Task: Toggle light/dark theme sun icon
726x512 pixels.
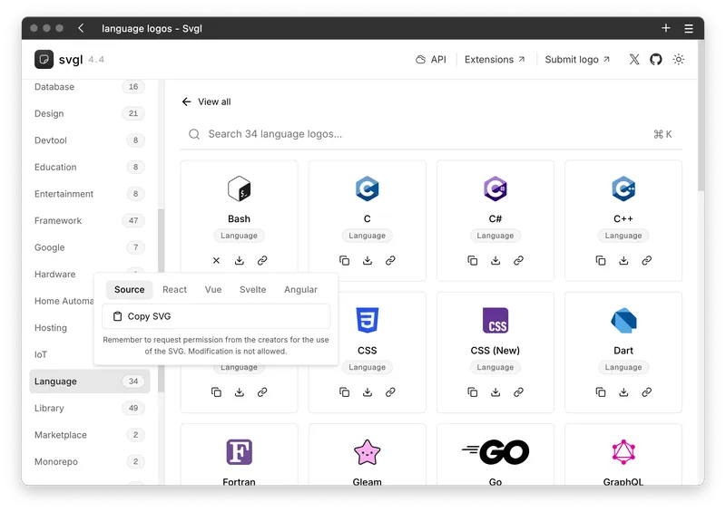Action: (x=678, y=59)
